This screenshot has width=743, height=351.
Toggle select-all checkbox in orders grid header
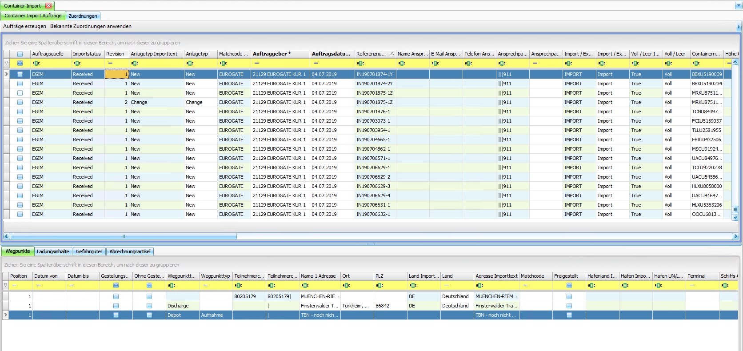pyautogui.click(x=20, y=54)
